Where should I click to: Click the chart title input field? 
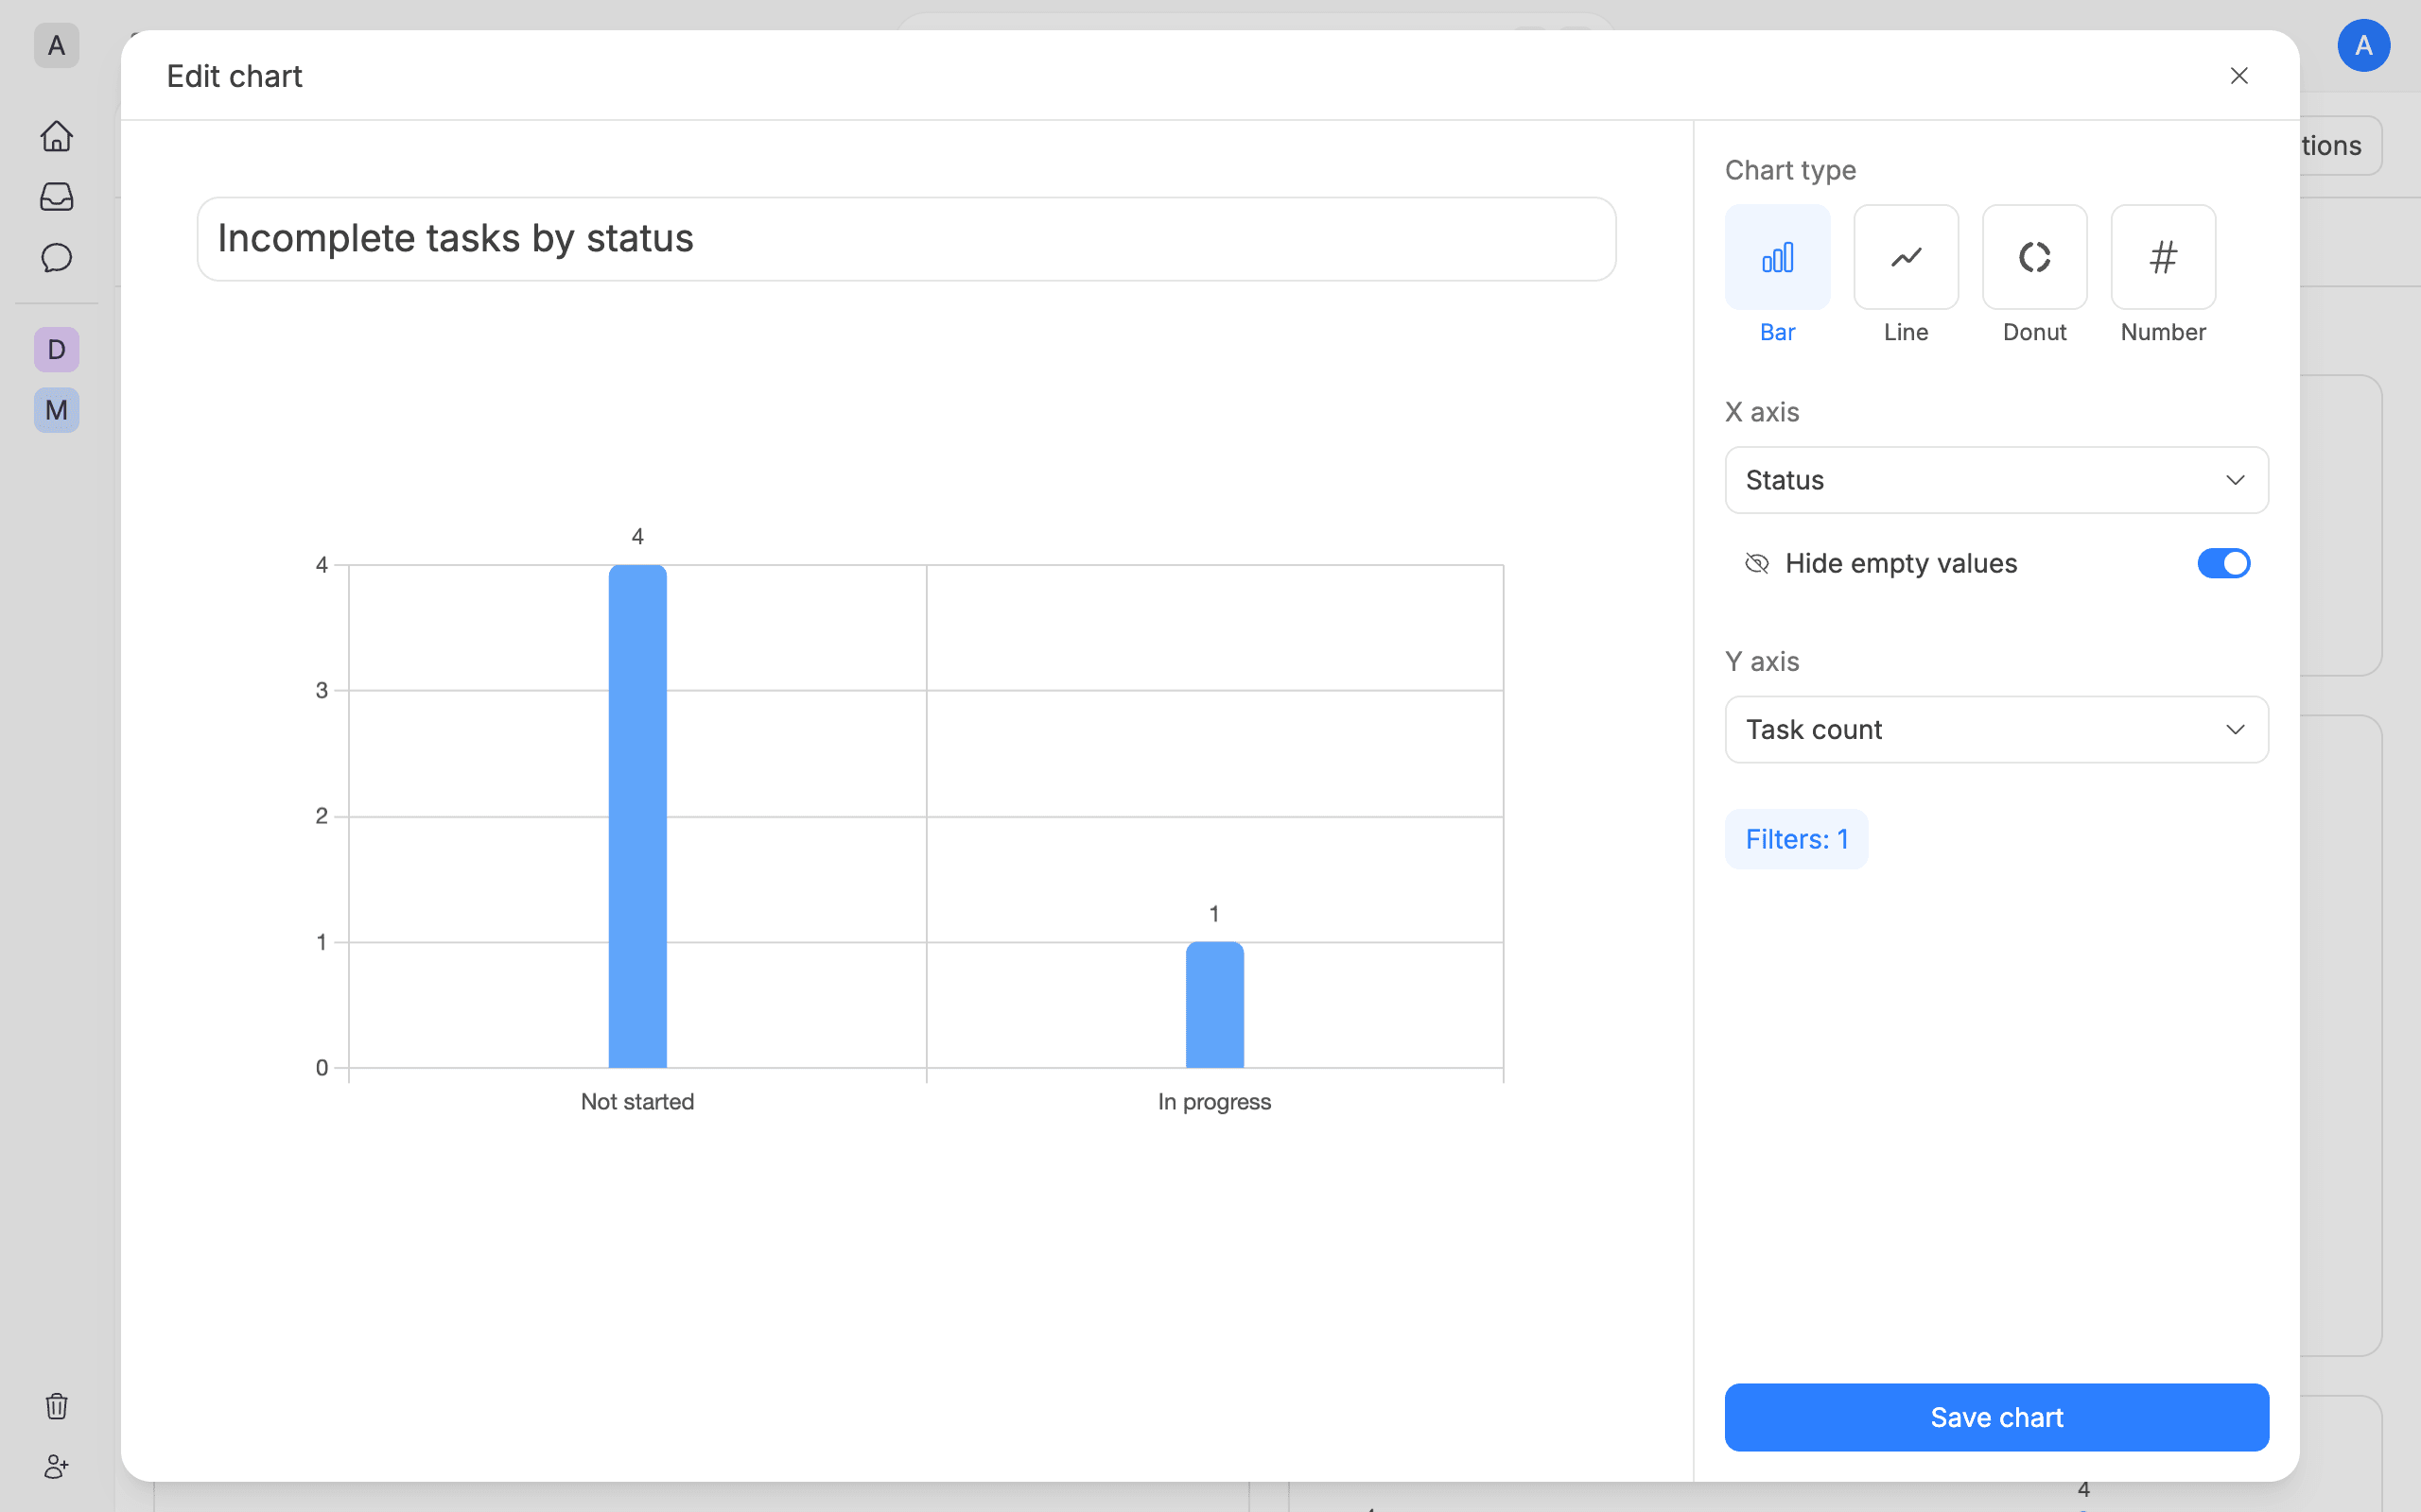coord(906,239)
